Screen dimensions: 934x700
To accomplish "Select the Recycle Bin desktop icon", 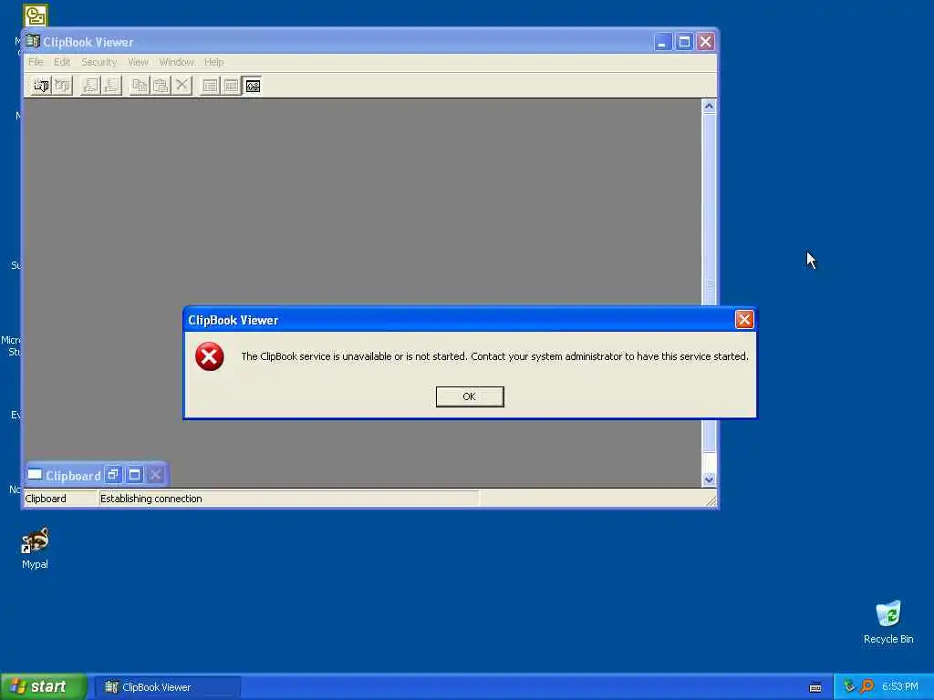I will pos(888,622).
